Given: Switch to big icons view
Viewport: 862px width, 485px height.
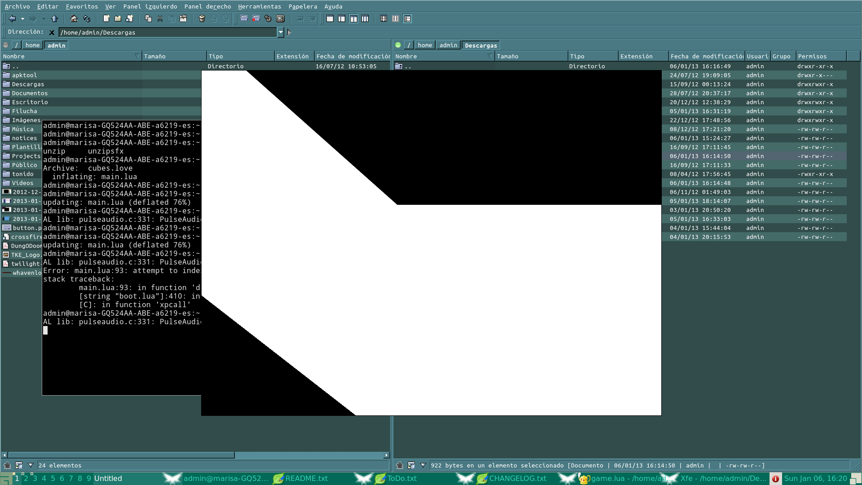Looking at the screenshot, I should 384,18.
